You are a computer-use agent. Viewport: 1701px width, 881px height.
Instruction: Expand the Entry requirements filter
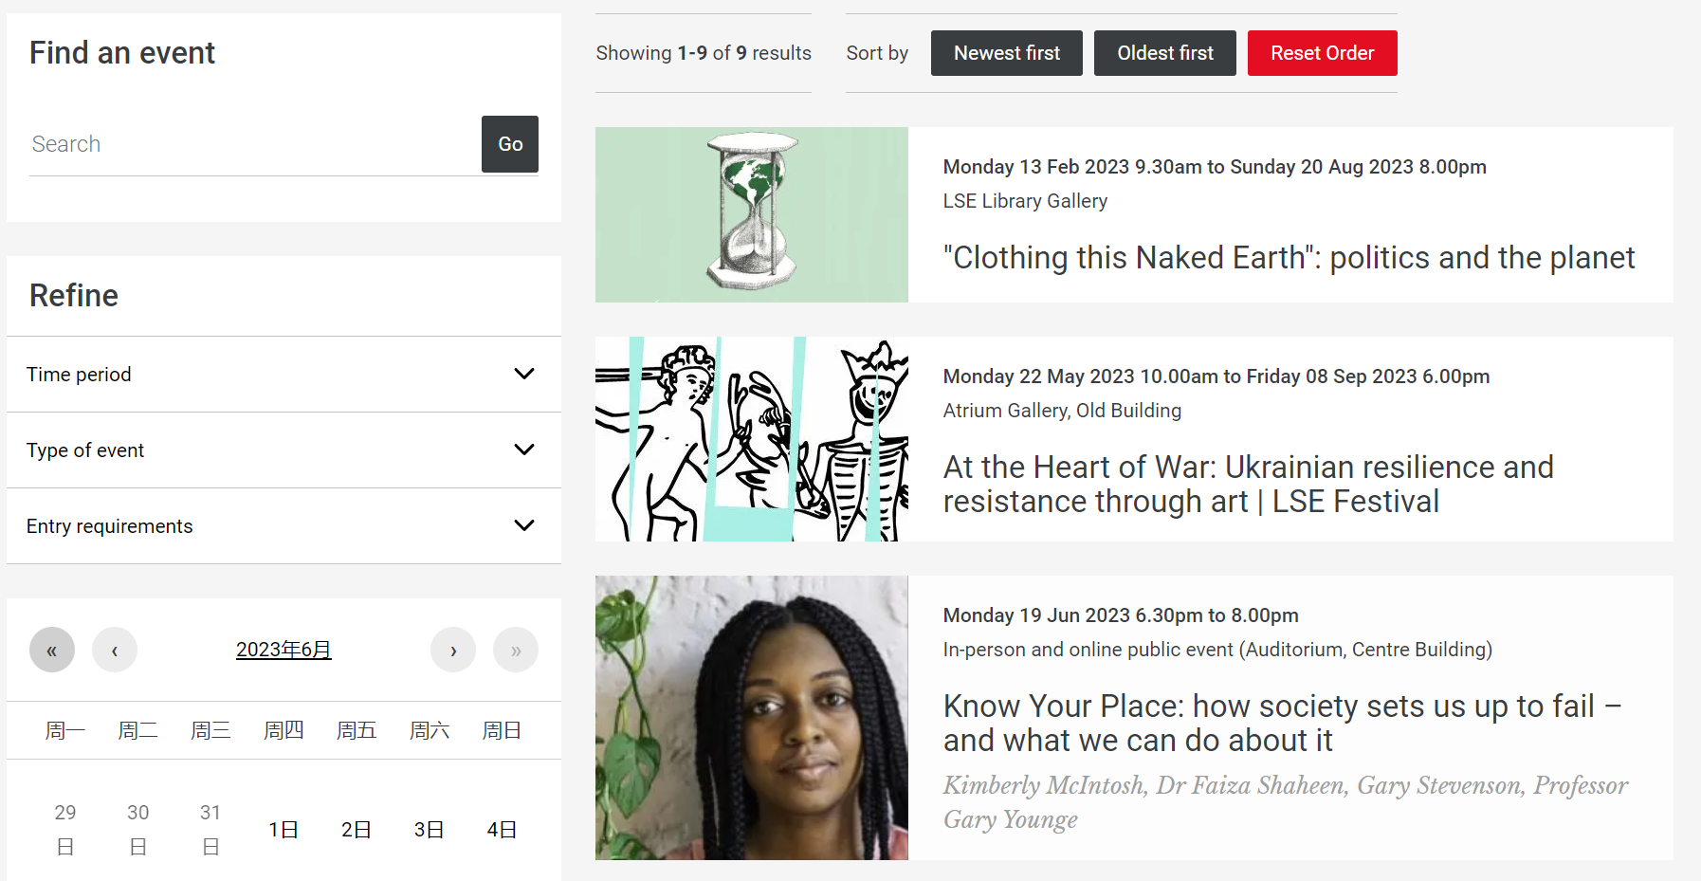point(283,525)
